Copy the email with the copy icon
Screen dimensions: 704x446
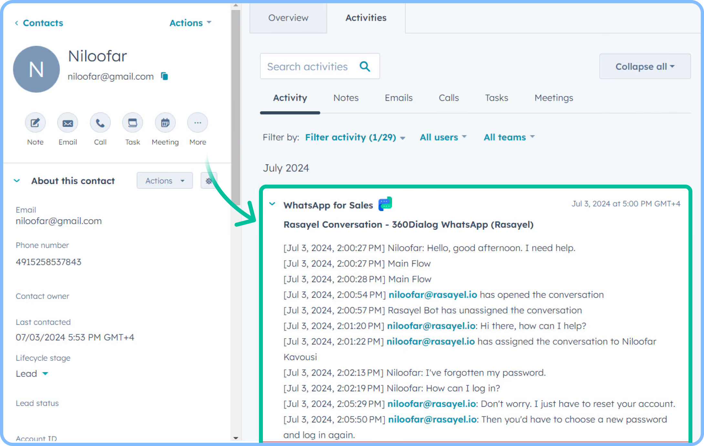tap(164, 76)
